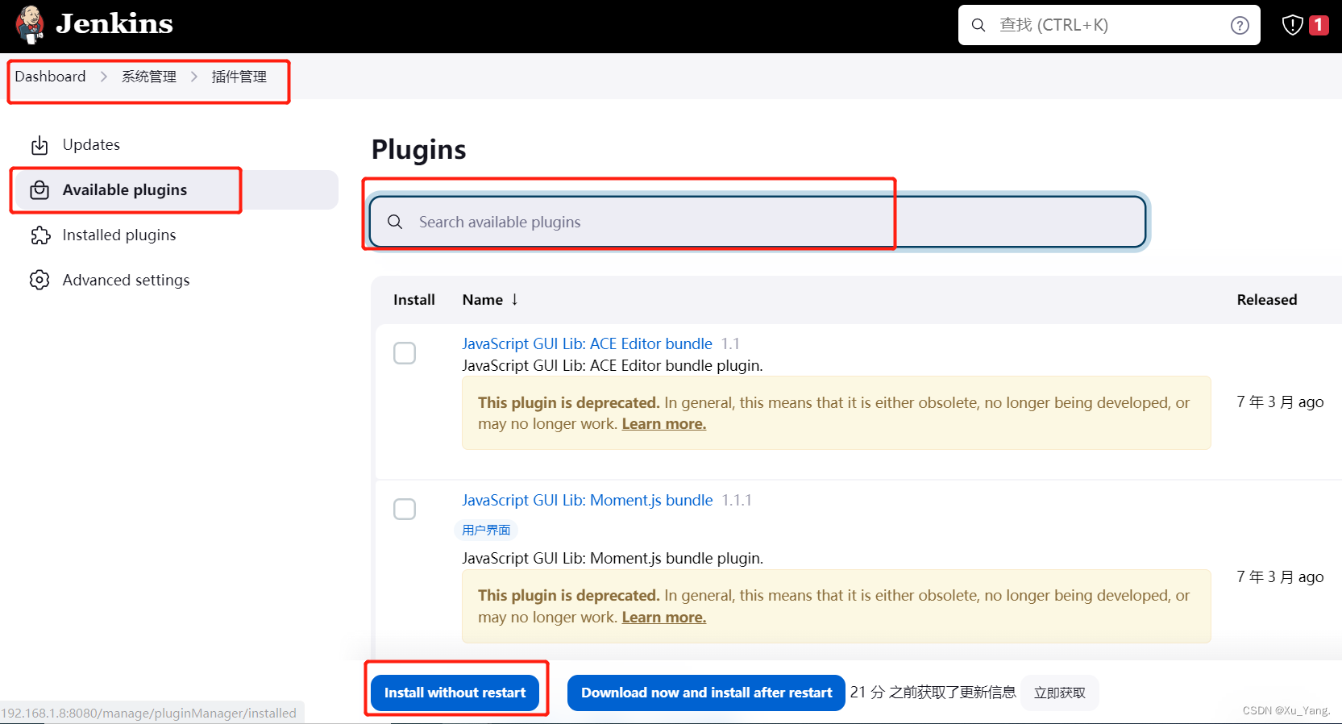Click the Installed plugins puzzle icon
Image resolution: width=1342 pixels, height=724 pixels.
40,235
